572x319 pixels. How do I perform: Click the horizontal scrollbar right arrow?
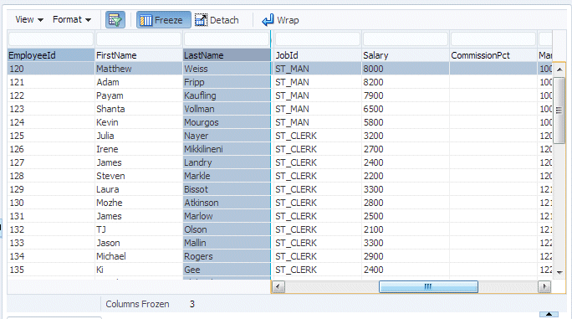[x=544, y=287]
